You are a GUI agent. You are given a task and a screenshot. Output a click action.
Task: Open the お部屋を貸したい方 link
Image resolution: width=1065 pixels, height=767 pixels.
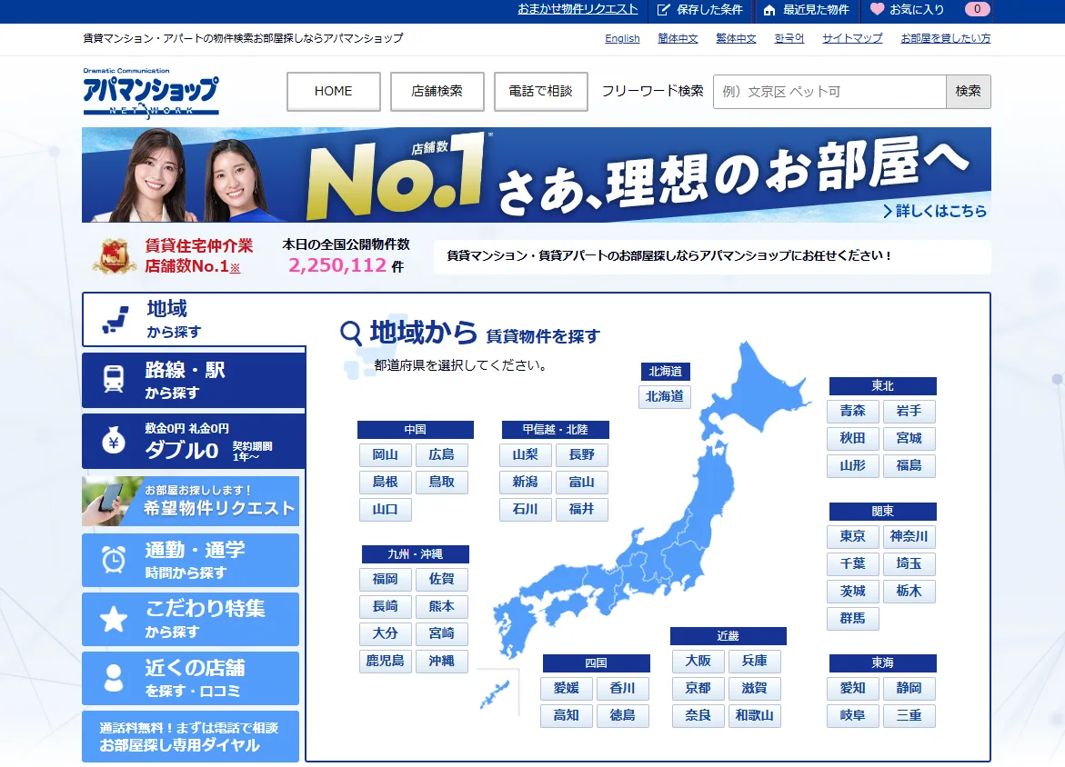tap(946, 39)
